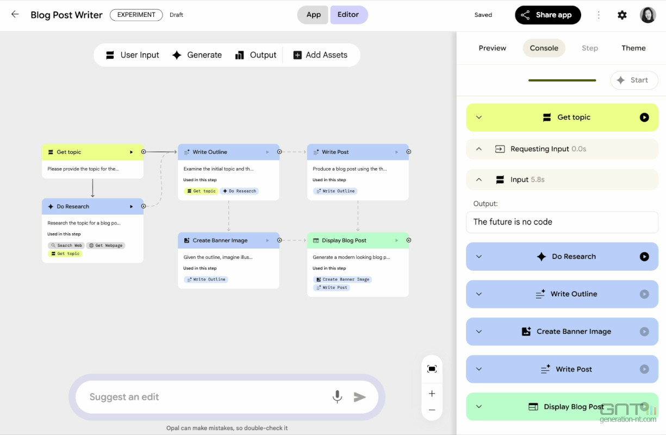Expand the Do Research console step
Viewport: 666px width, 435px height.
click(x=479, y=257)
